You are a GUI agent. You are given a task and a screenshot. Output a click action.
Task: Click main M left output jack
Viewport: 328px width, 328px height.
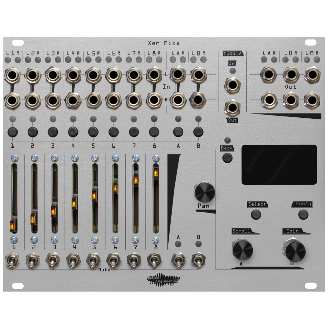click(312, 75)
